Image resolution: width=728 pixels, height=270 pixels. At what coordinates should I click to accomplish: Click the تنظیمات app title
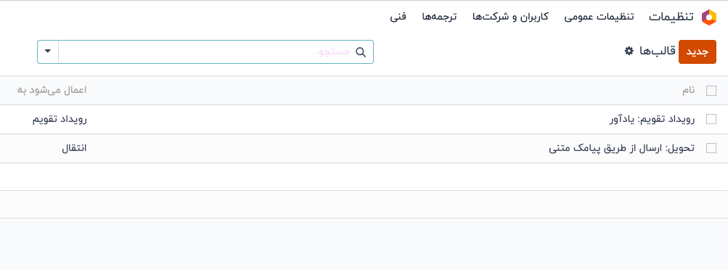671,17
